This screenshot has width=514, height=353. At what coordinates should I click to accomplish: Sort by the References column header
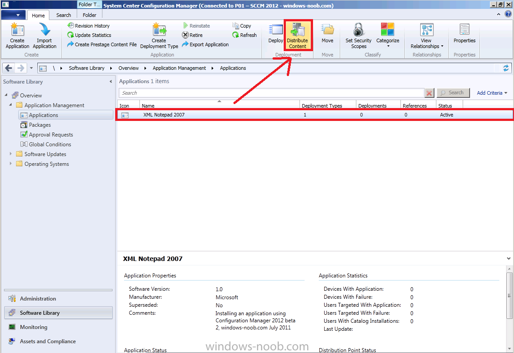418,105
